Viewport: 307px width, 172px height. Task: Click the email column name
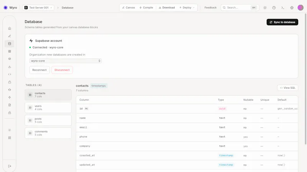[x=83, y=128]
